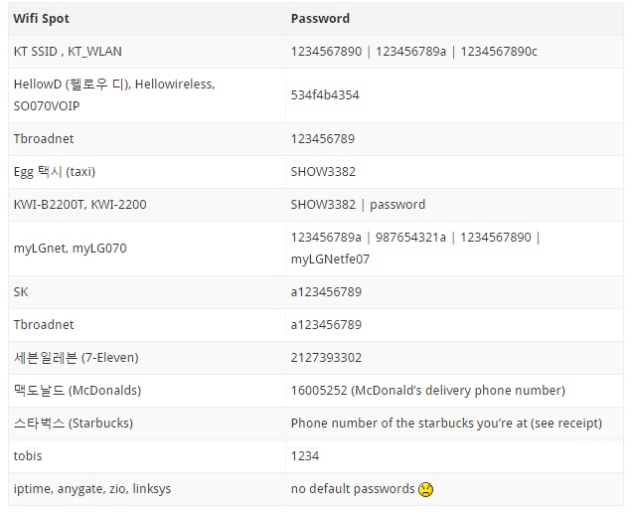Click password '534f4b4354' for HellowD
Image resolution: width=633 pixels, height=515 pixels.
[x=325, y=95]
